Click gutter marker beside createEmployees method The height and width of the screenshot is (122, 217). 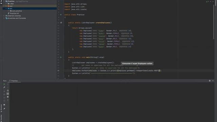(x=61, y=23)
